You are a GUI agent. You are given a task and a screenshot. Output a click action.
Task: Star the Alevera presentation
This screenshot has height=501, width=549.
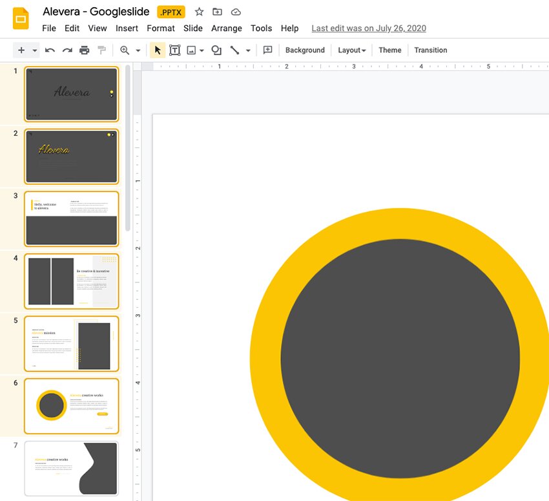click(x=199, y=12)
